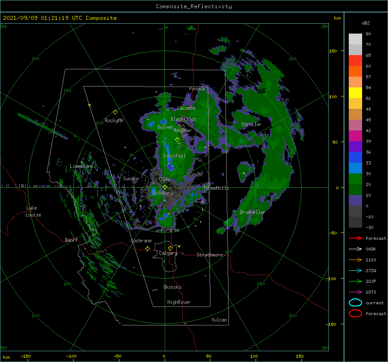Click the Sylvan label
This screenshot has height=362, width=388.
coord(165,127)
